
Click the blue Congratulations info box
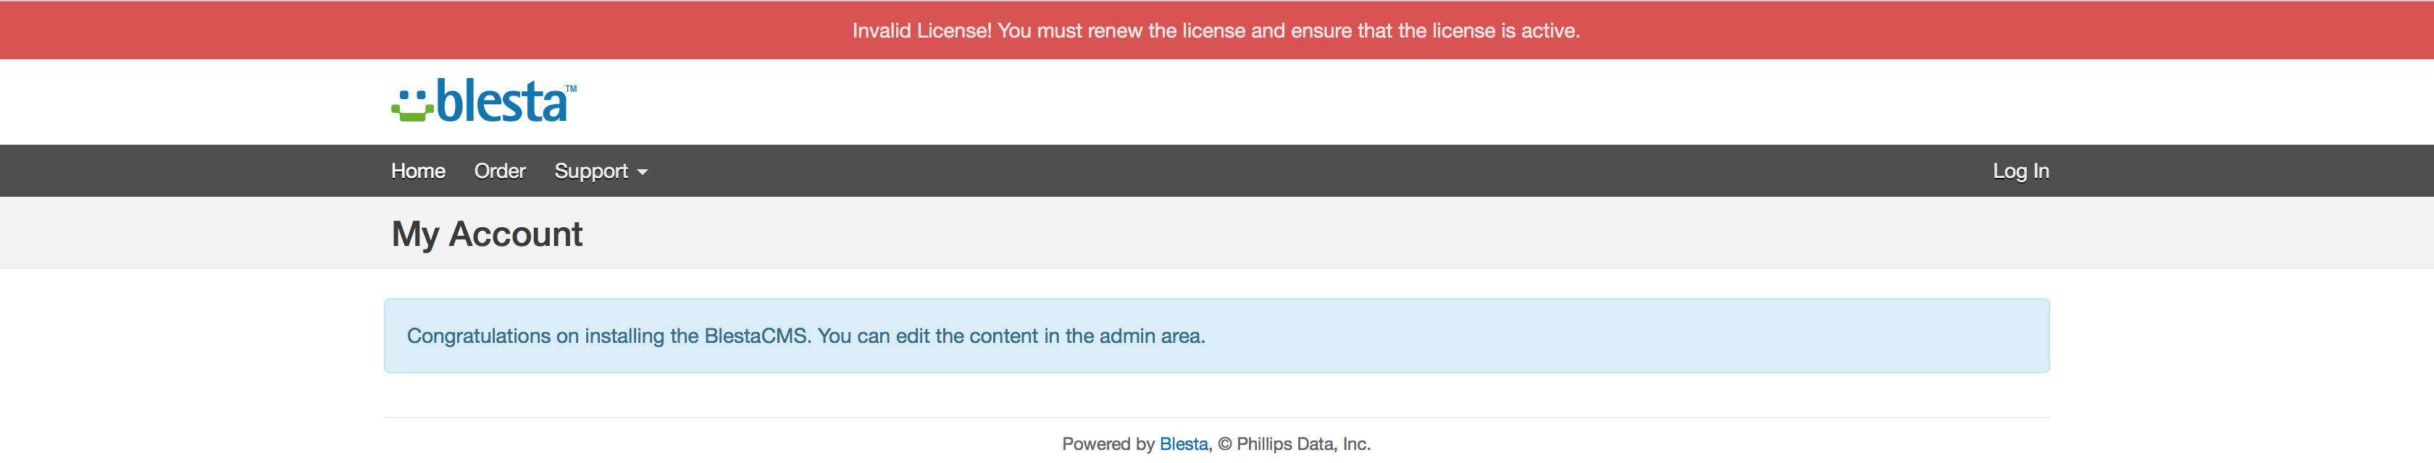1217,336
